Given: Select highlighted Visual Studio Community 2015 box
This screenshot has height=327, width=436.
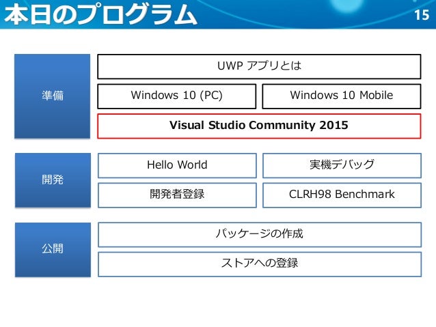Looking at the screenshot, I should point(259,126).
